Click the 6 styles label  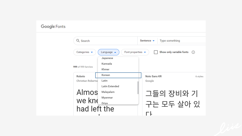[200, 77]
